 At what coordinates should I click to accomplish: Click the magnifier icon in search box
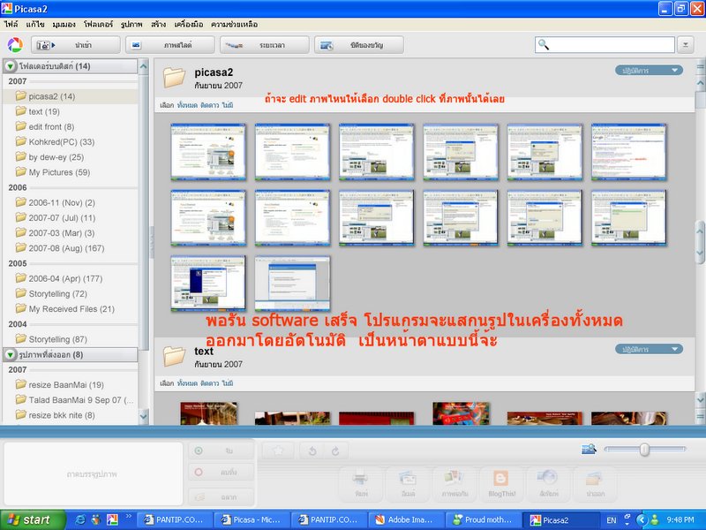pos(544,44)
